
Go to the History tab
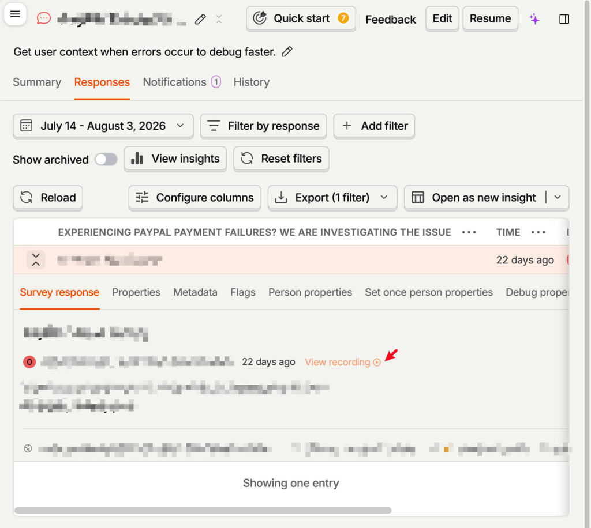click(252, 82)
